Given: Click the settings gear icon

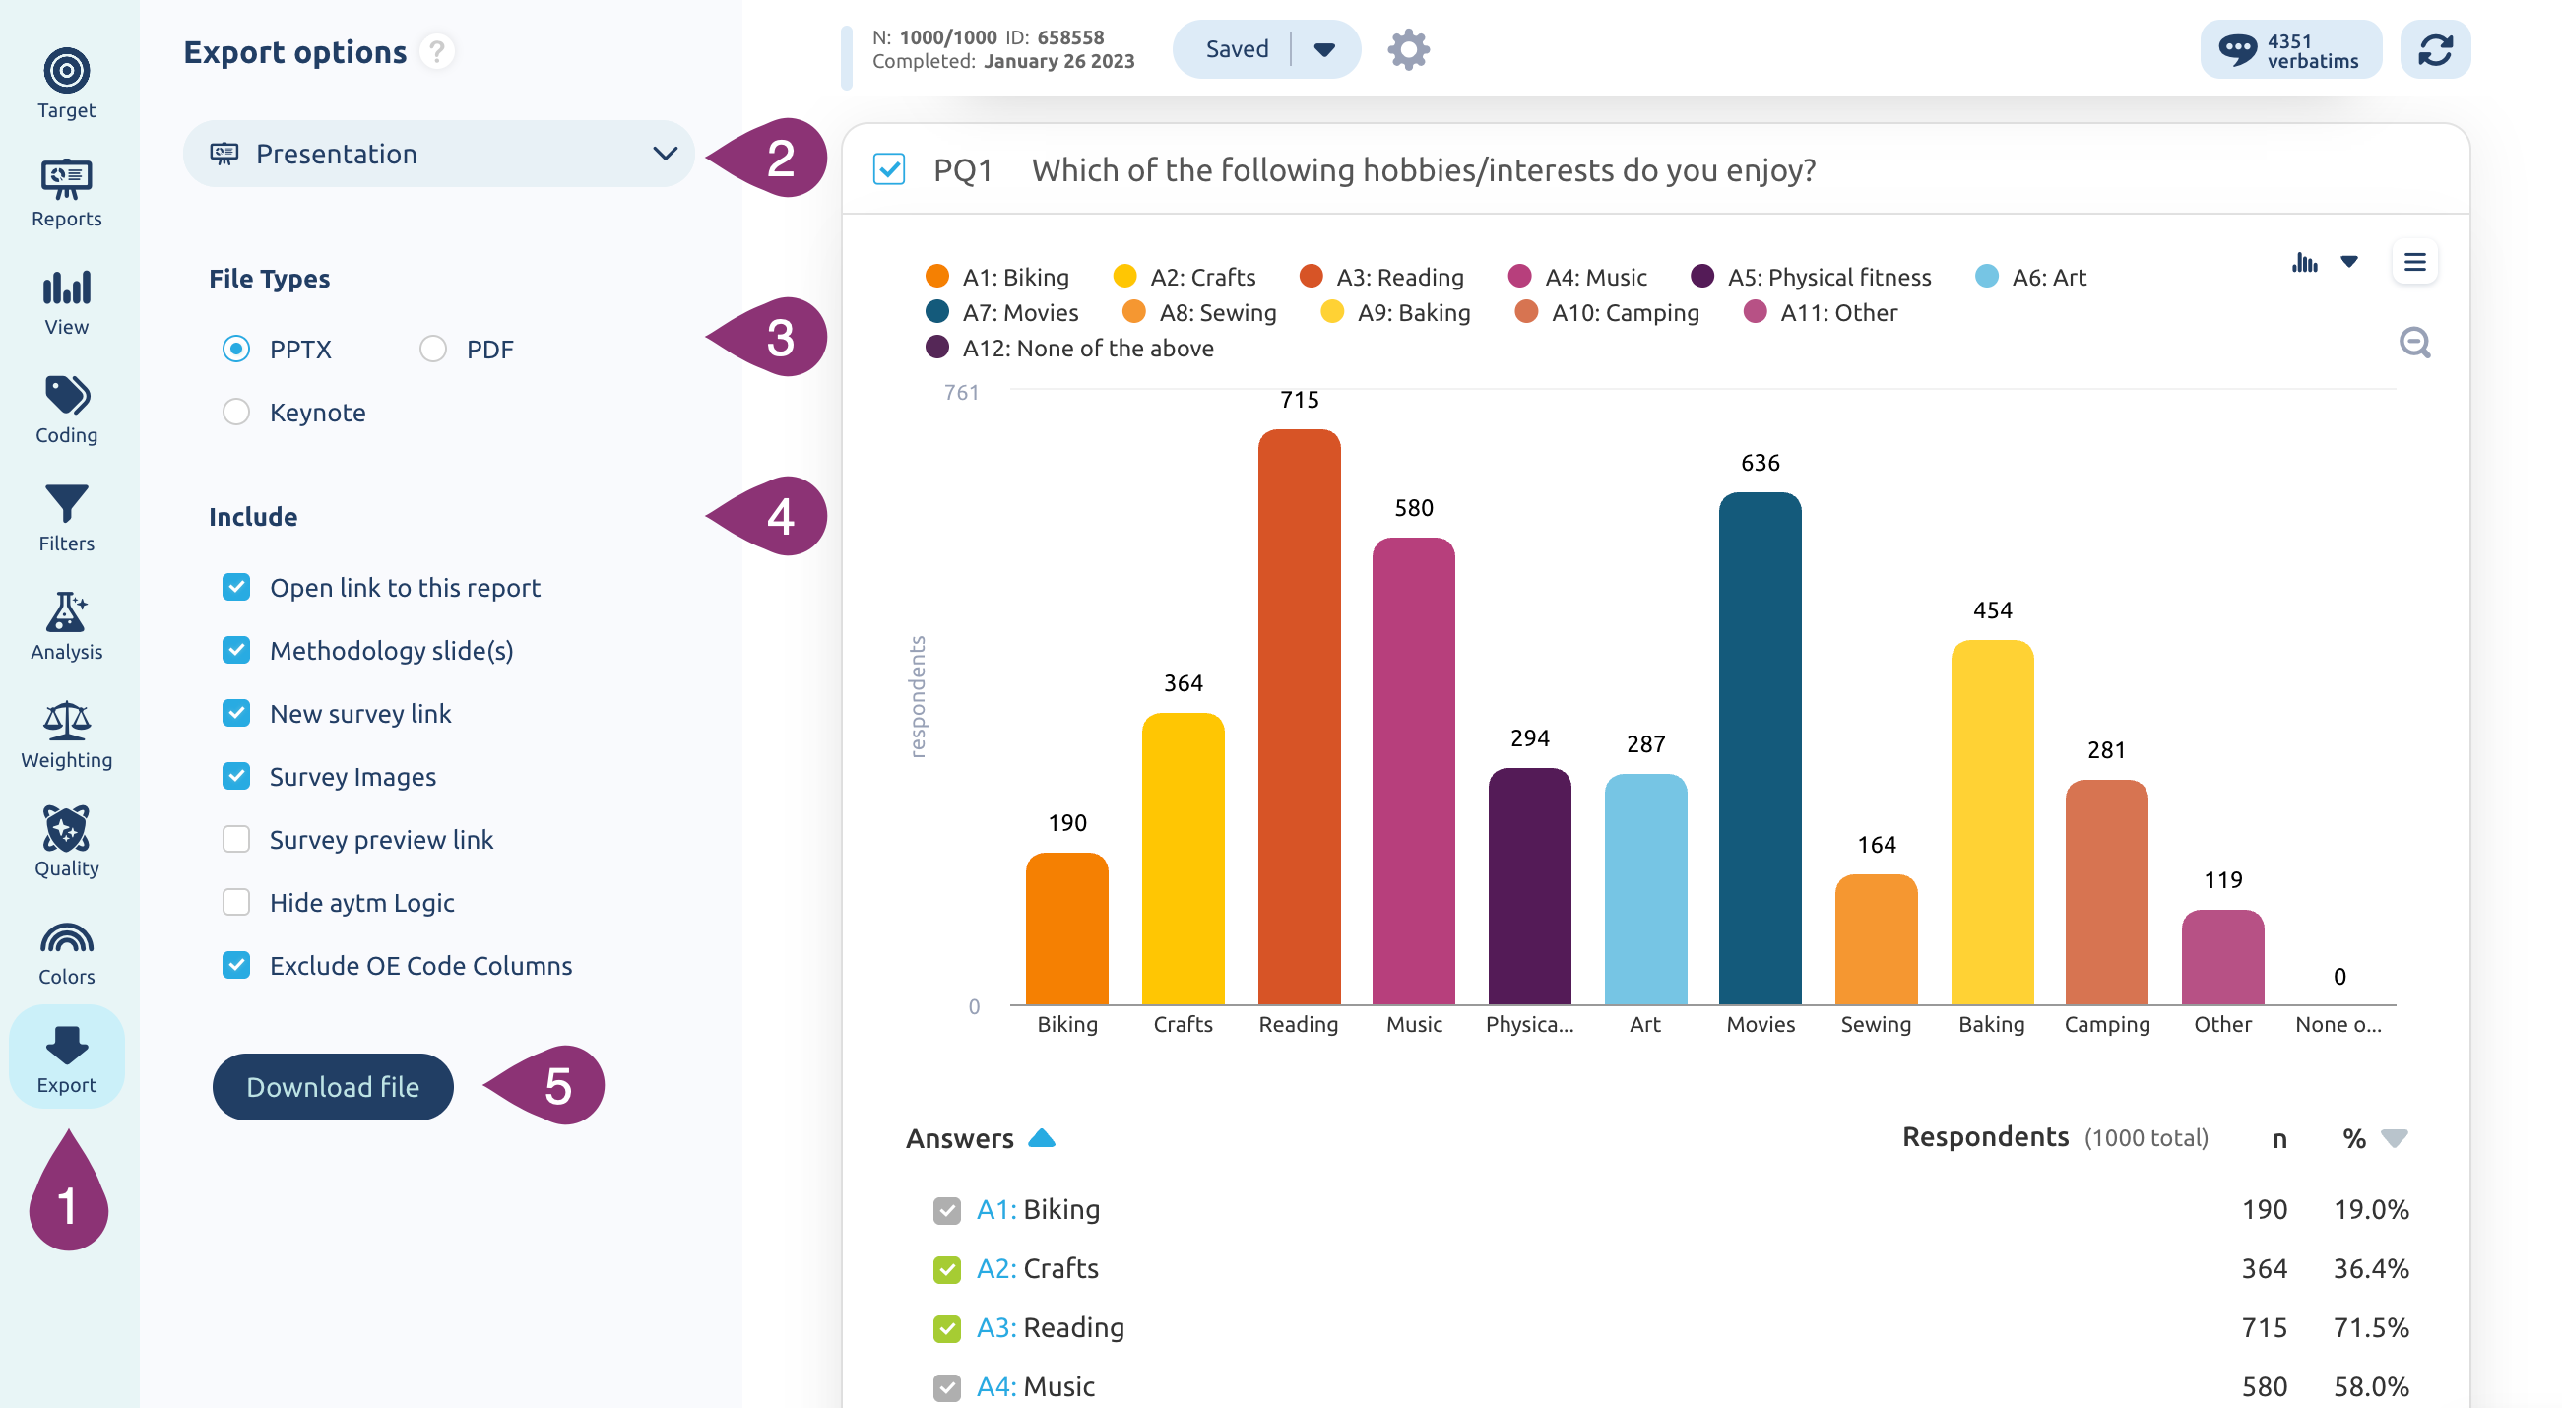Looking at the screenshot, I should (1408, 49).
